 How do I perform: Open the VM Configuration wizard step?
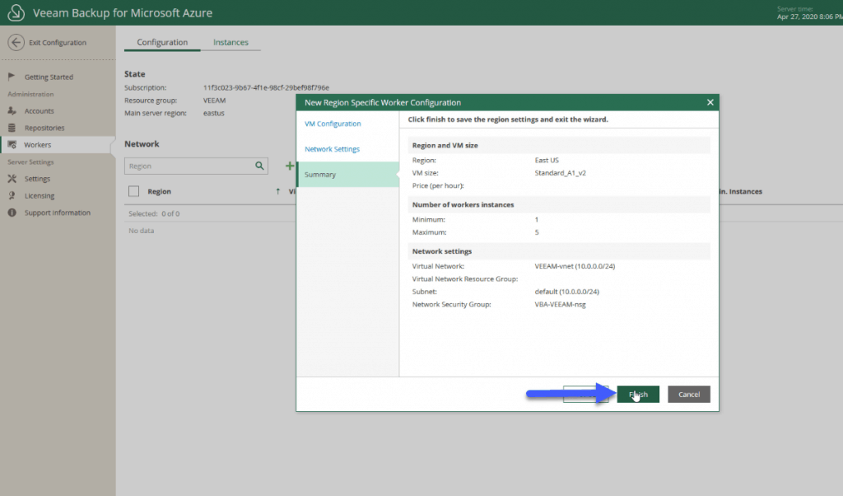[x=333, y=124]
